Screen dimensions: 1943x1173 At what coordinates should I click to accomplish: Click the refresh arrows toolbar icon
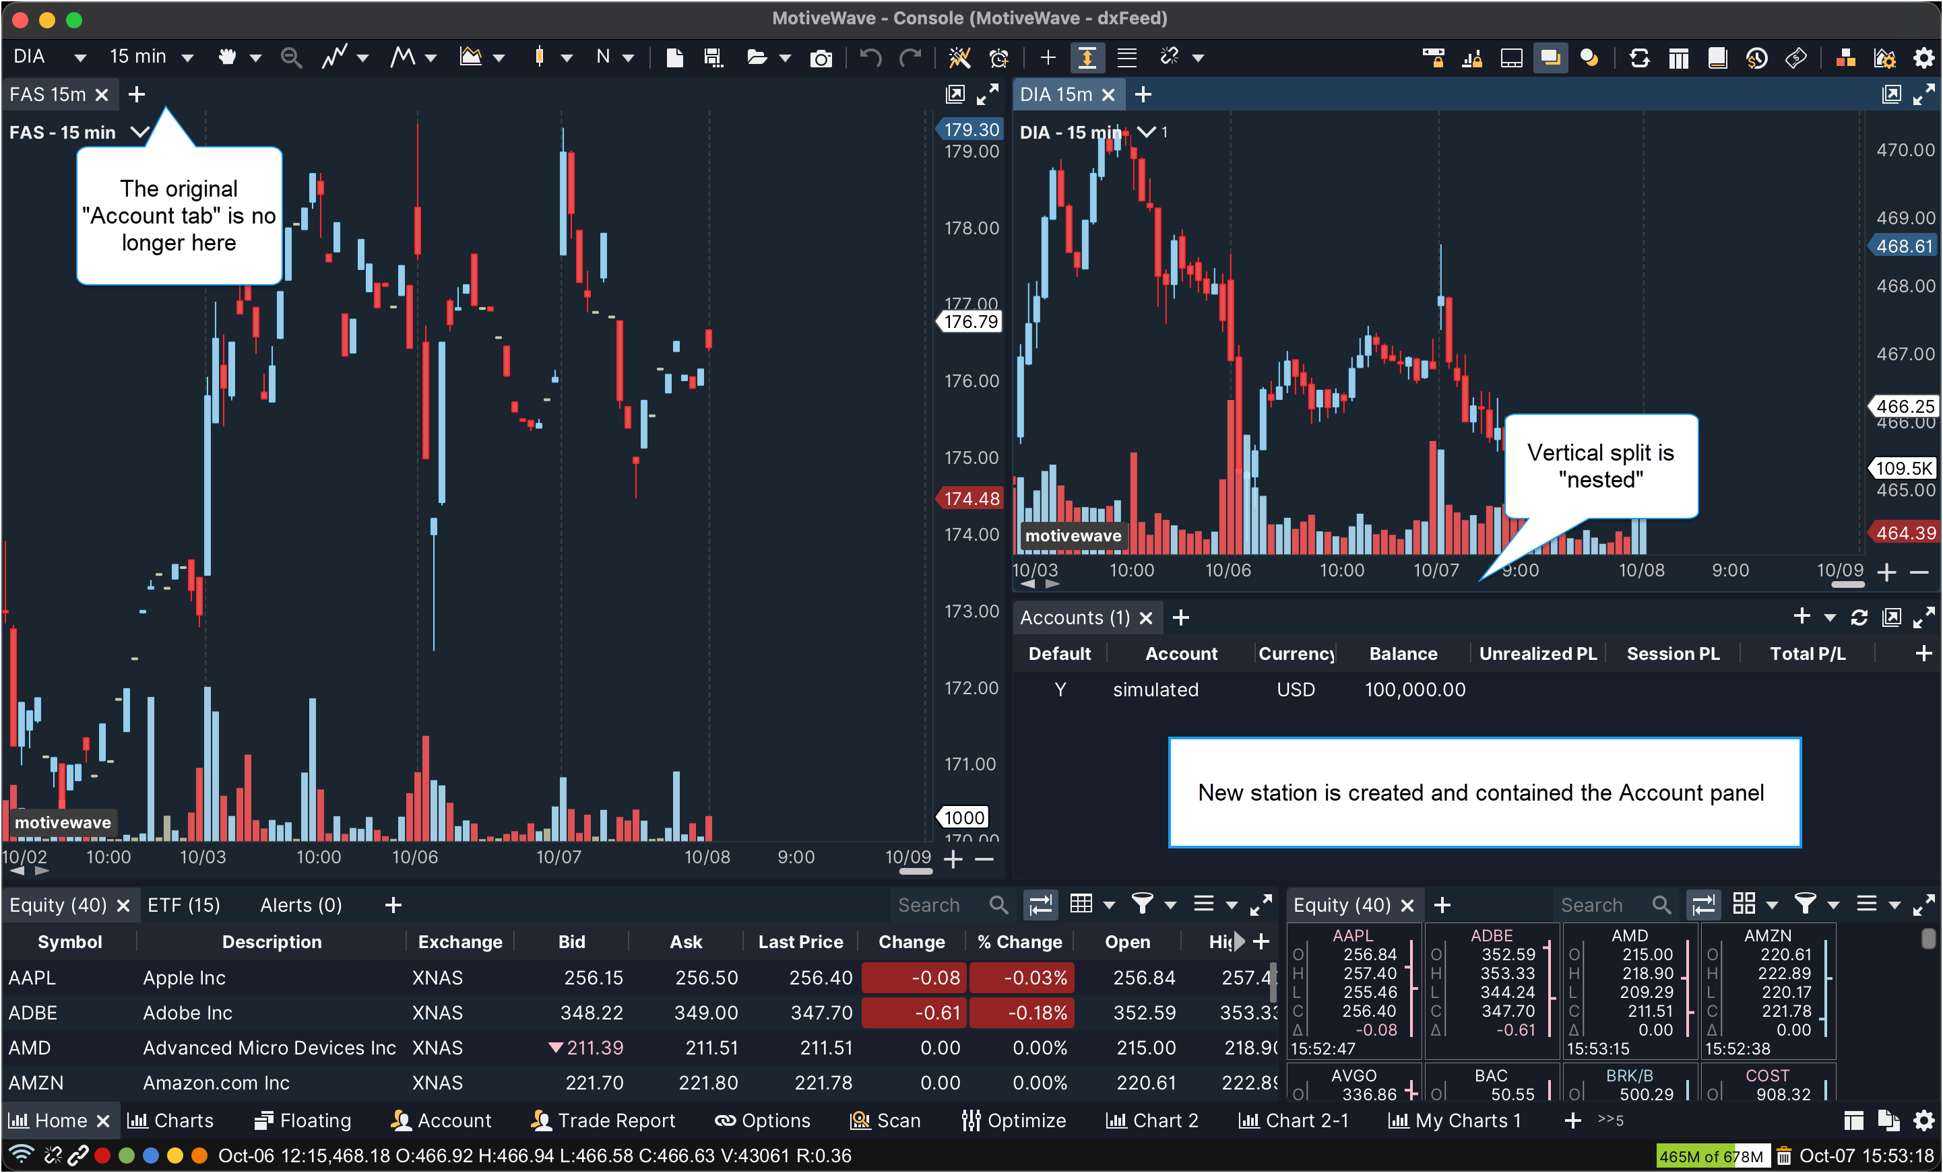(1639, 57)
